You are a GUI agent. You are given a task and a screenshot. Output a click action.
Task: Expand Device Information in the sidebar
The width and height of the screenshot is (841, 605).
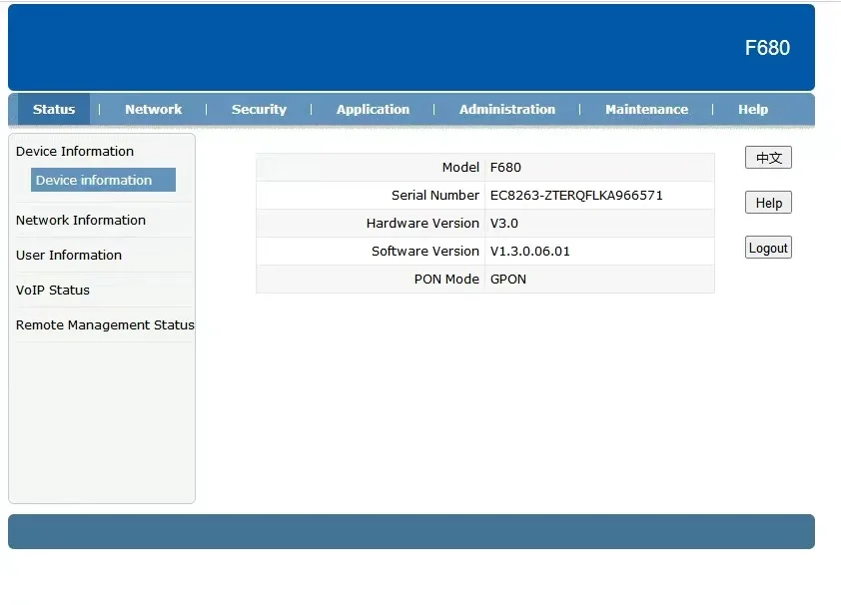75,152
